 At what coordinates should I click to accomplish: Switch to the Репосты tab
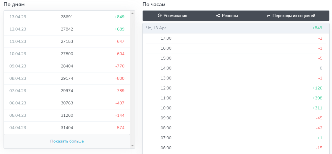point(227,16)
